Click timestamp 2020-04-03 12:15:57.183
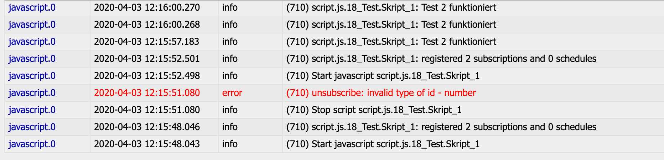 [146, 42]
